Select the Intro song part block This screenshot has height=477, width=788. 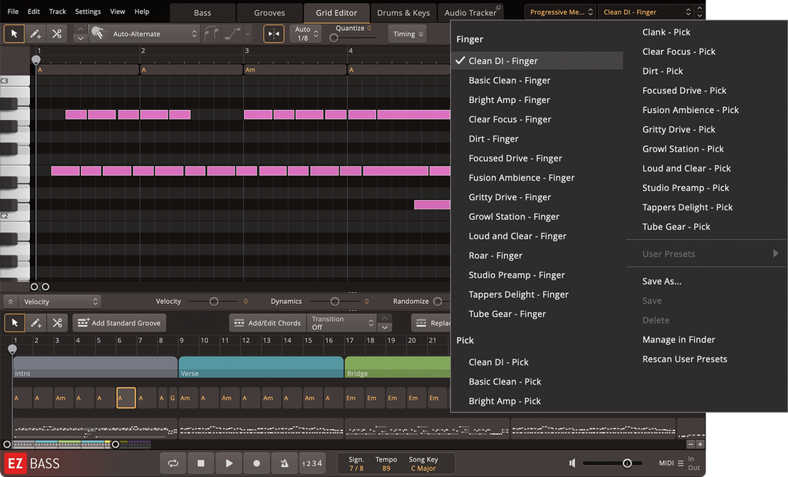95,367
